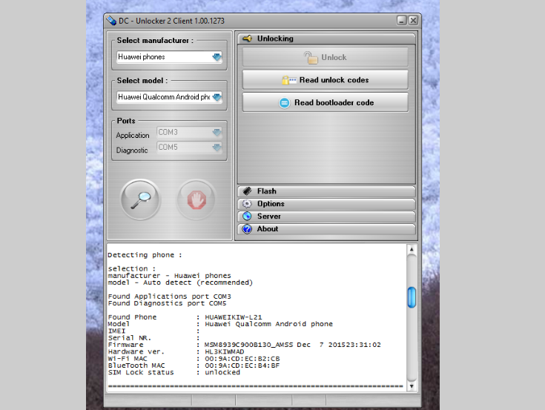Expand the About section

point(326,229)
